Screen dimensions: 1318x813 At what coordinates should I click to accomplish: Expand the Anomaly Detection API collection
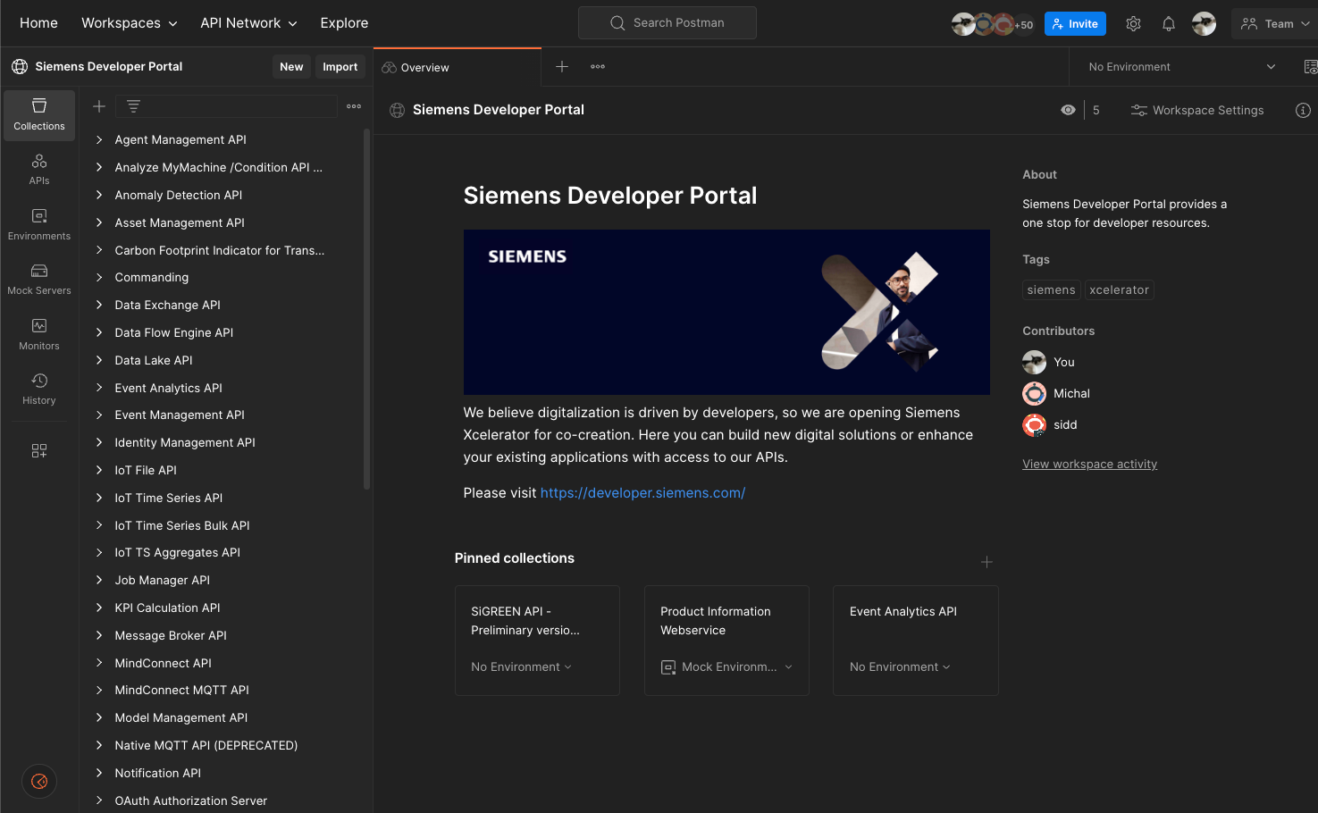click(x=99, y=195)
